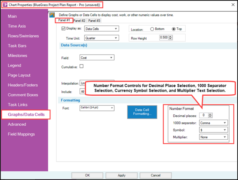Open the Interpolation dropdown
This screenshot has width=238, height=180.
pos(82,83)
